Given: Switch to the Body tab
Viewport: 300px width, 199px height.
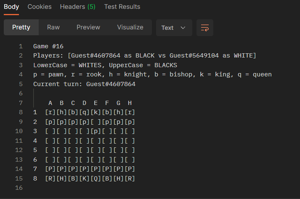Looking at the screenshot, I should tap(11, 7).
